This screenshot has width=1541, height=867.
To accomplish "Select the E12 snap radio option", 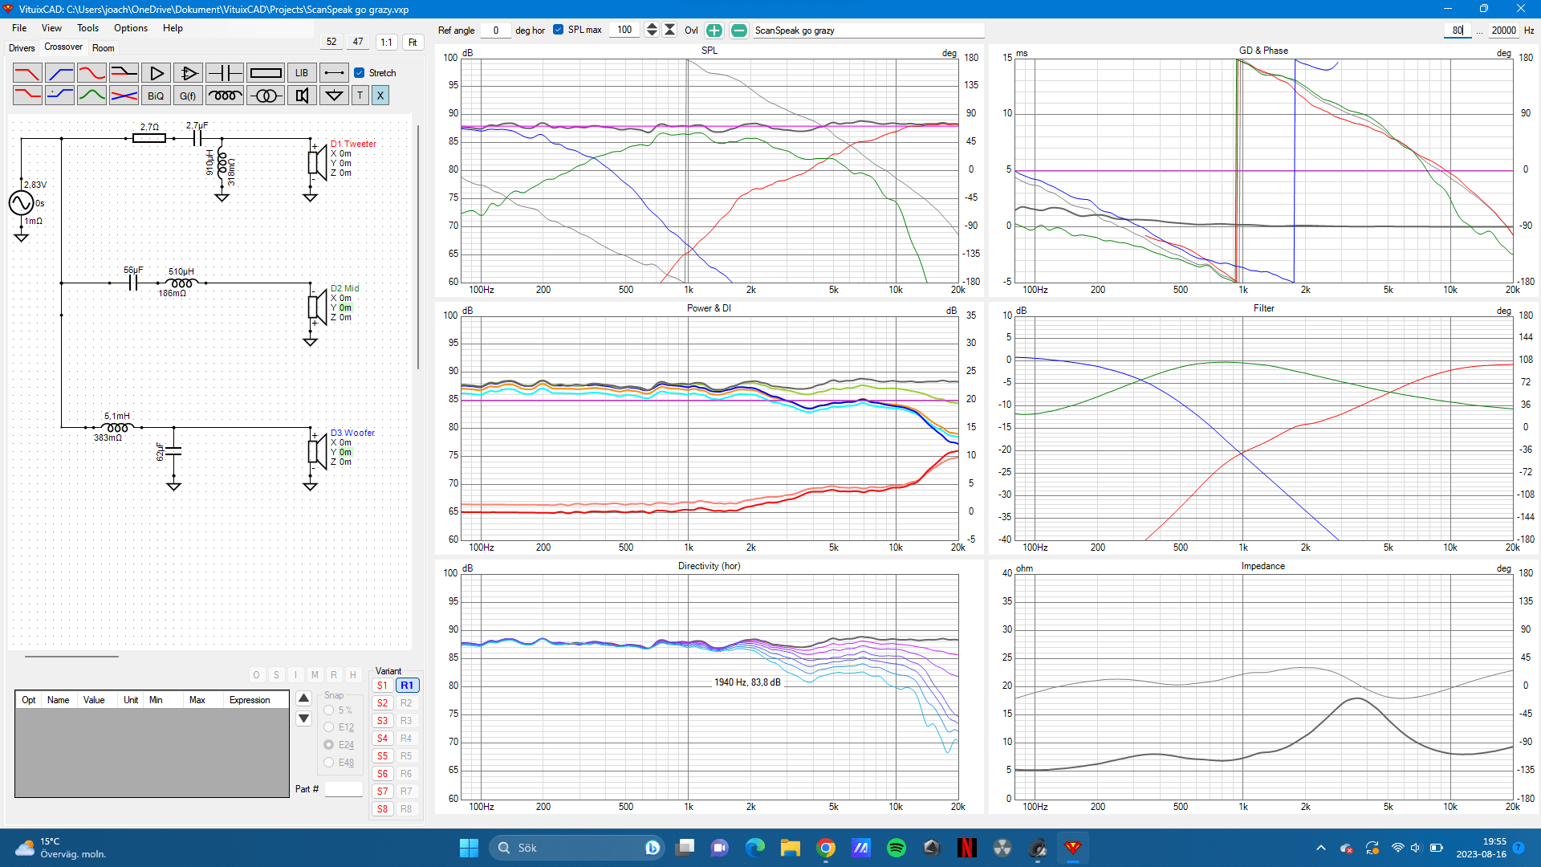I will [x=329, y=727].
